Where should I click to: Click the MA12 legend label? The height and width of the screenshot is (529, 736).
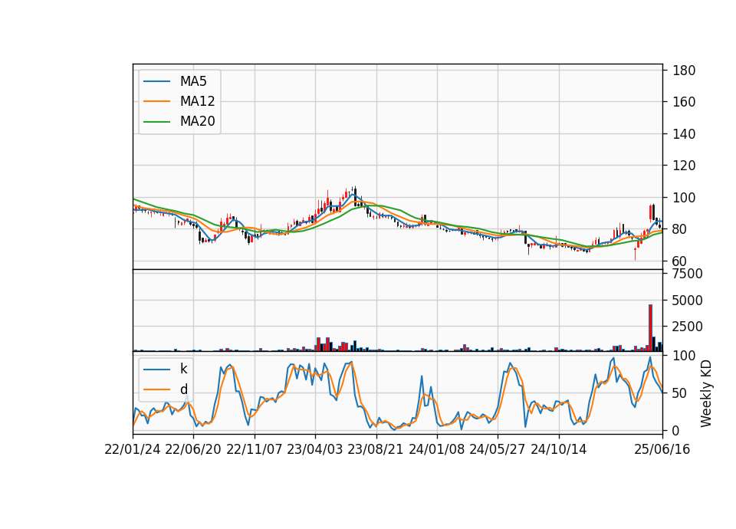click(197, 101)
